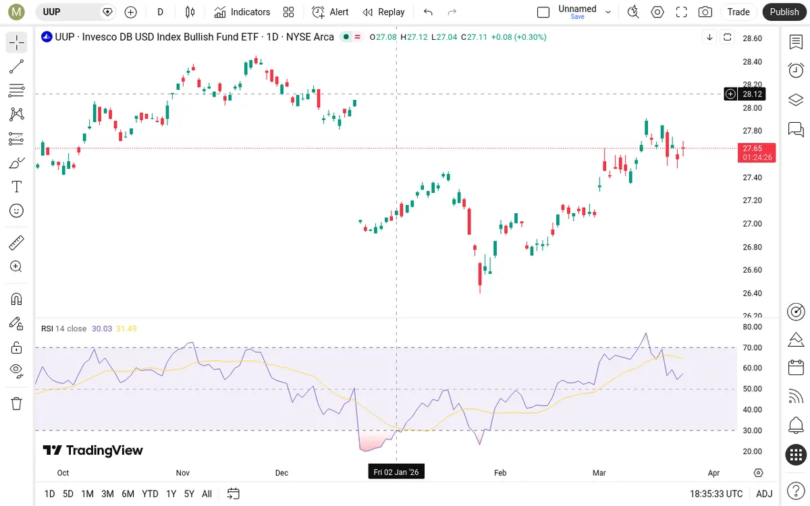Undo the last chart action
The width and height of the screenshot is (810, 506).
(x=428, y=11)
